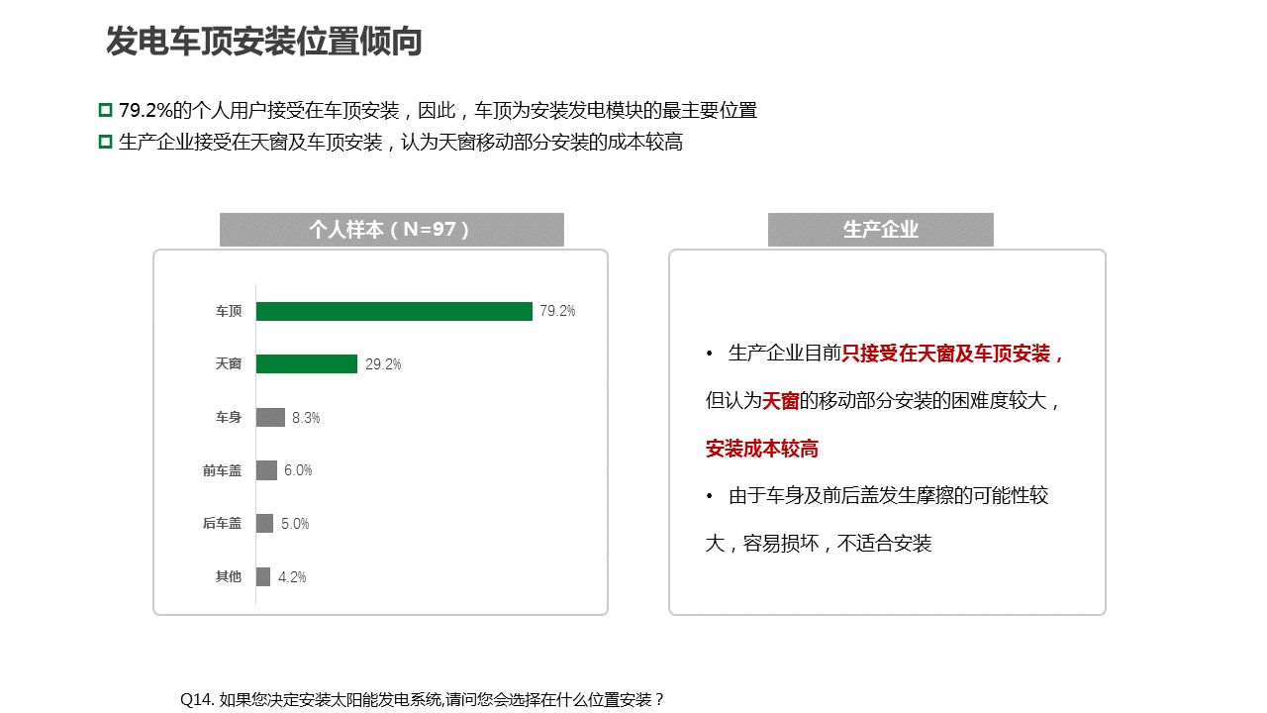Click the green 车顶 bar in chart
1267x713 pixels.
pyautogui.click(x=394, y=311)
